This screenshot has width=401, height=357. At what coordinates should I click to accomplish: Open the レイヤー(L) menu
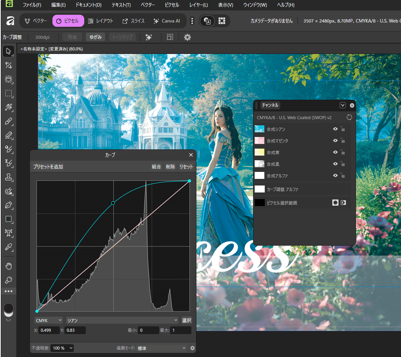[x=198, y=5]
